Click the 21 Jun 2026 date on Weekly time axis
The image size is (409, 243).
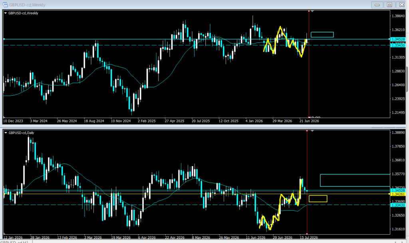(x=309, y=121)
